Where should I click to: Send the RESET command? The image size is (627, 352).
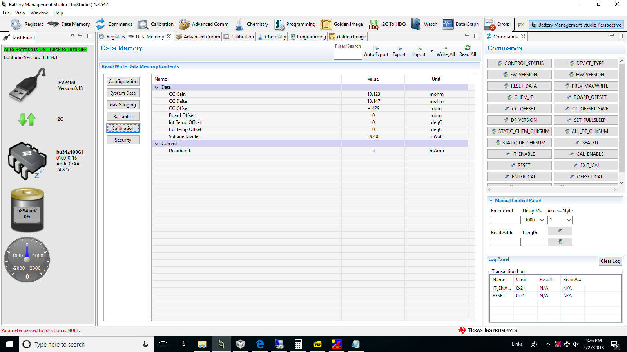(520, 165)
